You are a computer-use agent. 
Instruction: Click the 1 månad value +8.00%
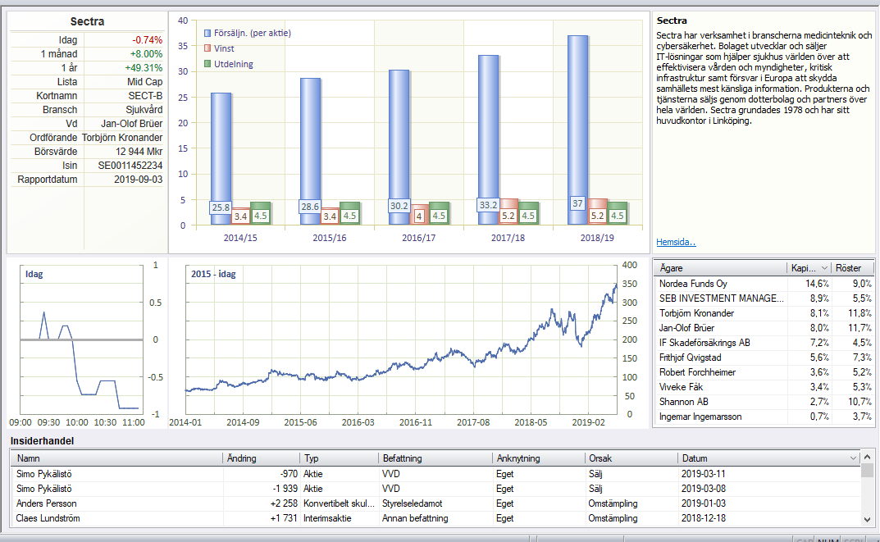146,54
